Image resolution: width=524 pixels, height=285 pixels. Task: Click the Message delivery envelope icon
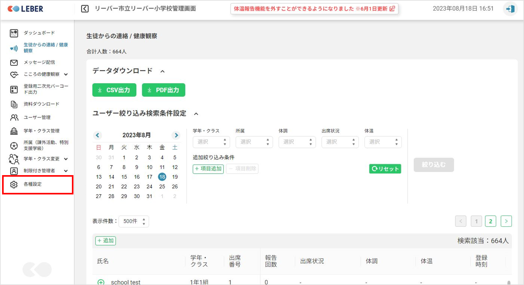(14, 63)
